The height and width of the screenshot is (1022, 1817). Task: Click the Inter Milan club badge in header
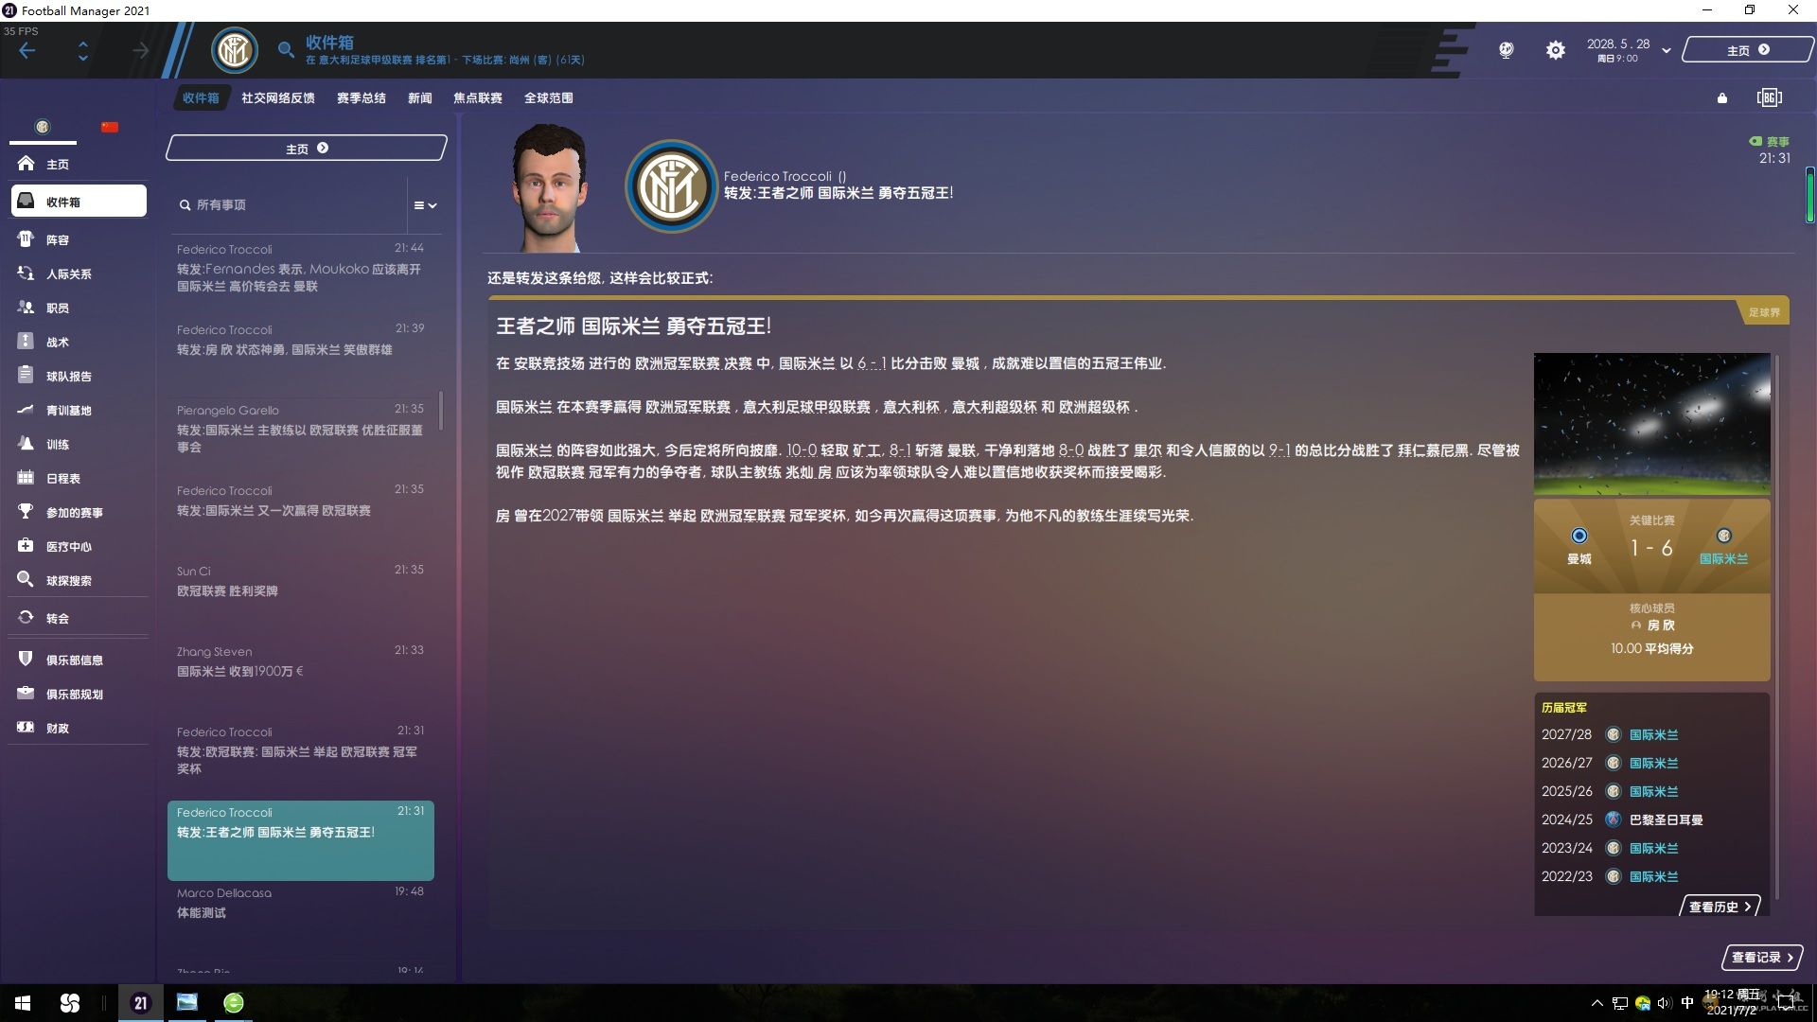[235, 50]
